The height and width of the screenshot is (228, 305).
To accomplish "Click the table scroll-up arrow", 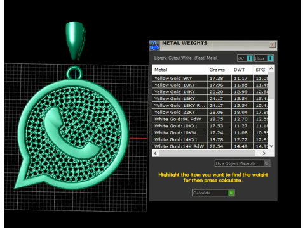I will pos(271,68).
